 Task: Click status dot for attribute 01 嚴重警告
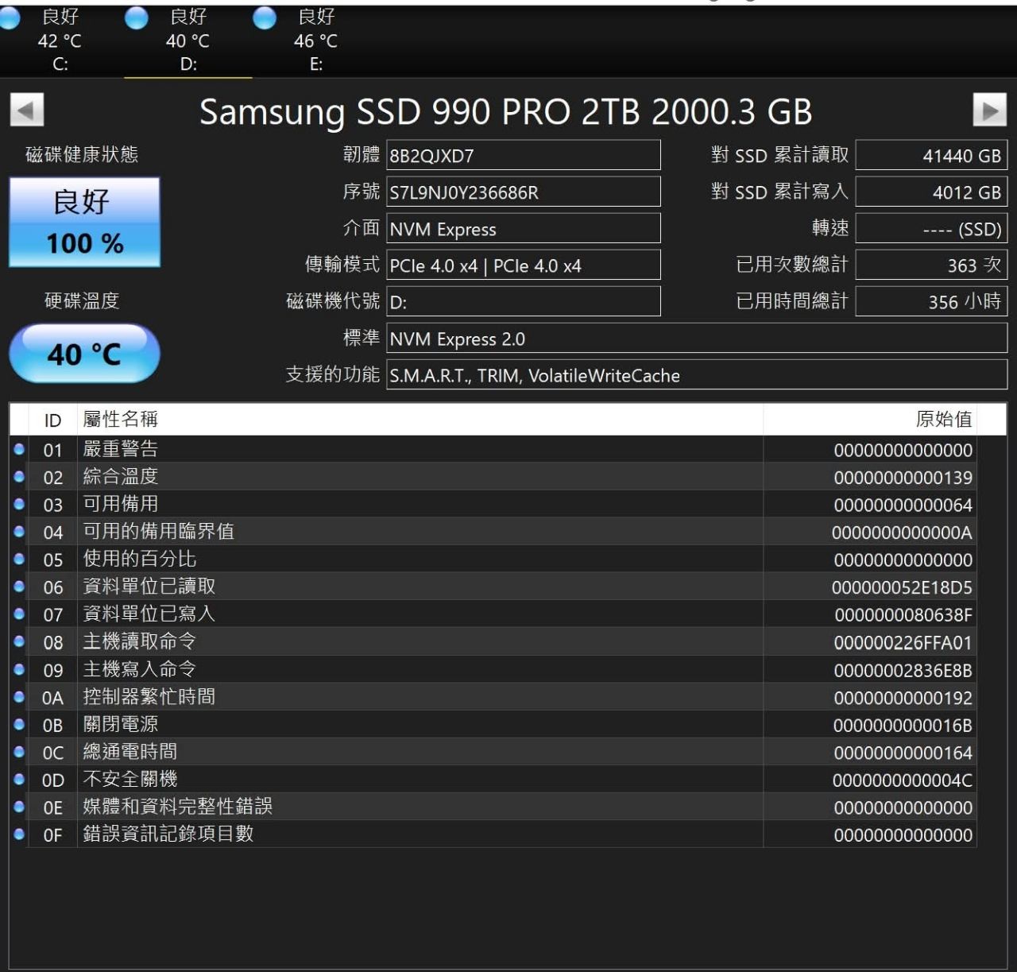[x=19, y=450]
